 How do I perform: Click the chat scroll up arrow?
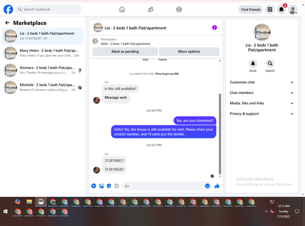(x=220, y=61)
